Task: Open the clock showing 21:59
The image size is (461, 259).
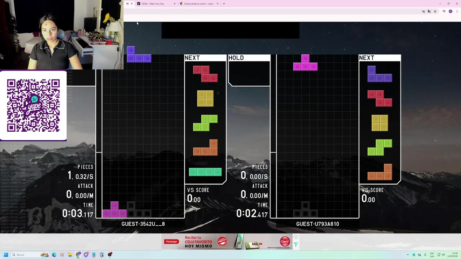Action: point(453,255)
